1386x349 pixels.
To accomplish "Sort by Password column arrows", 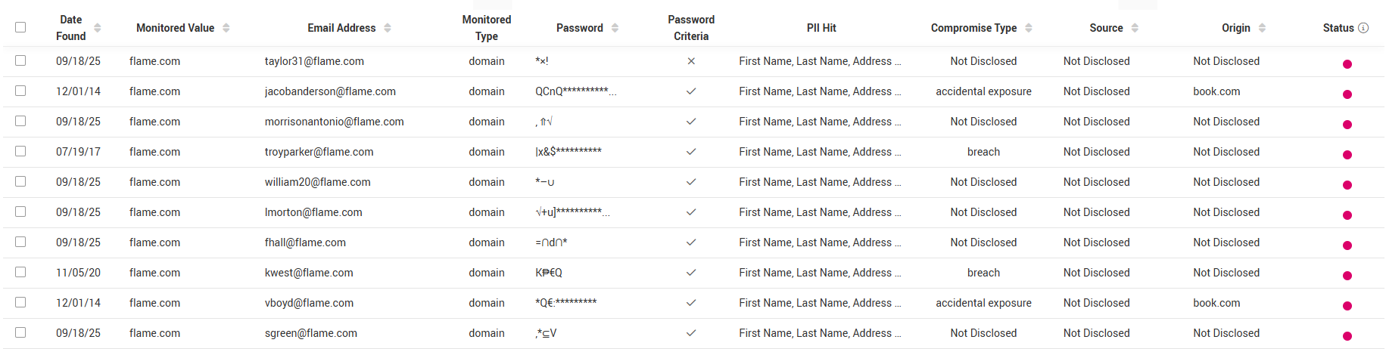I will pyautogui.click(x=615, y=28).
